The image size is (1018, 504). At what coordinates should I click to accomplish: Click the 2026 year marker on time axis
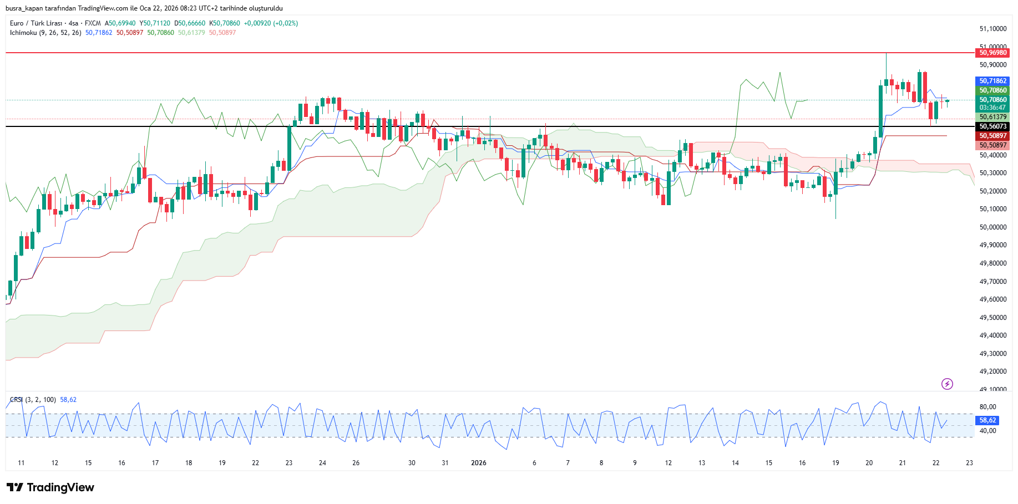478,463
